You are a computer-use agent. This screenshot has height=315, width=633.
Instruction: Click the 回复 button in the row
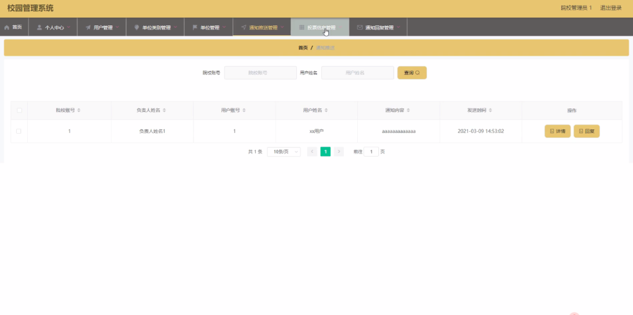587,131
